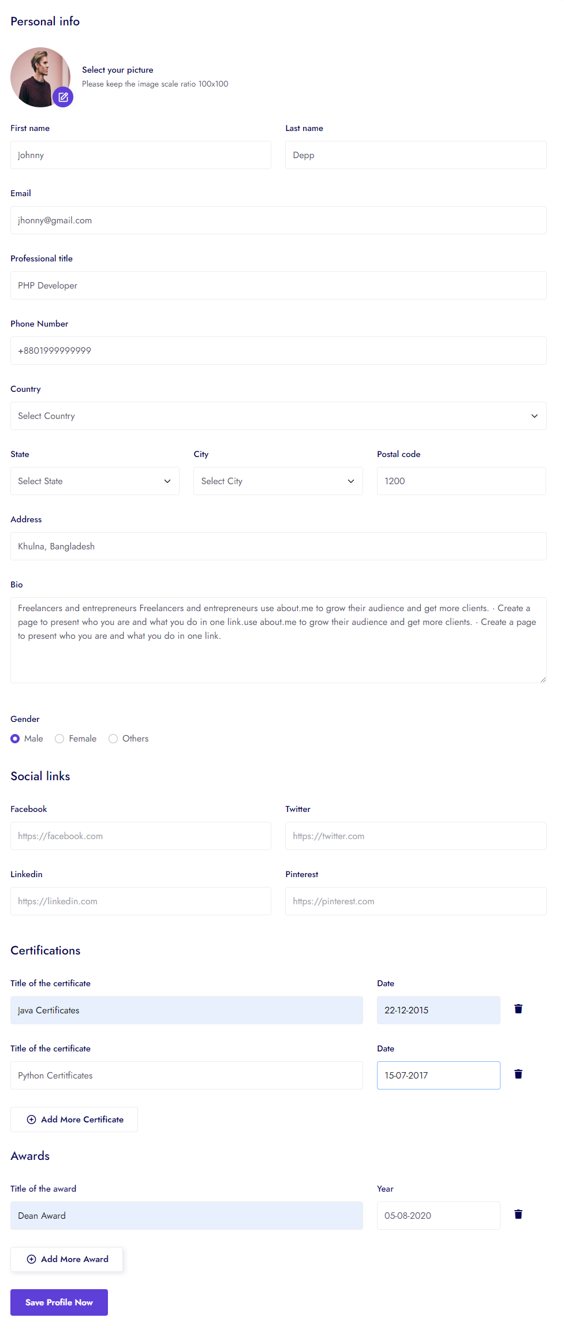Select the Others gender radio button
Viewport: 564px width, 1329px height.
[113, 739]
